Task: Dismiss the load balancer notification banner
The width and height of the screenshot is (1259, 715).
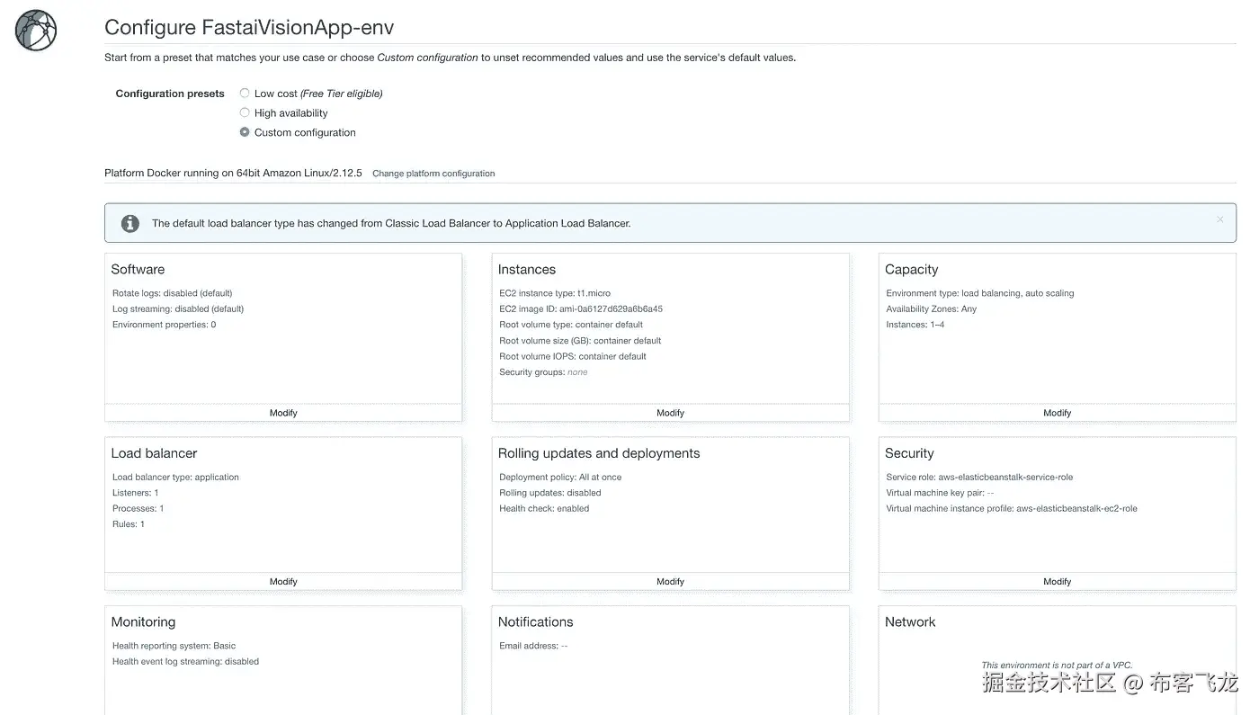Action: pos(1219,219)
